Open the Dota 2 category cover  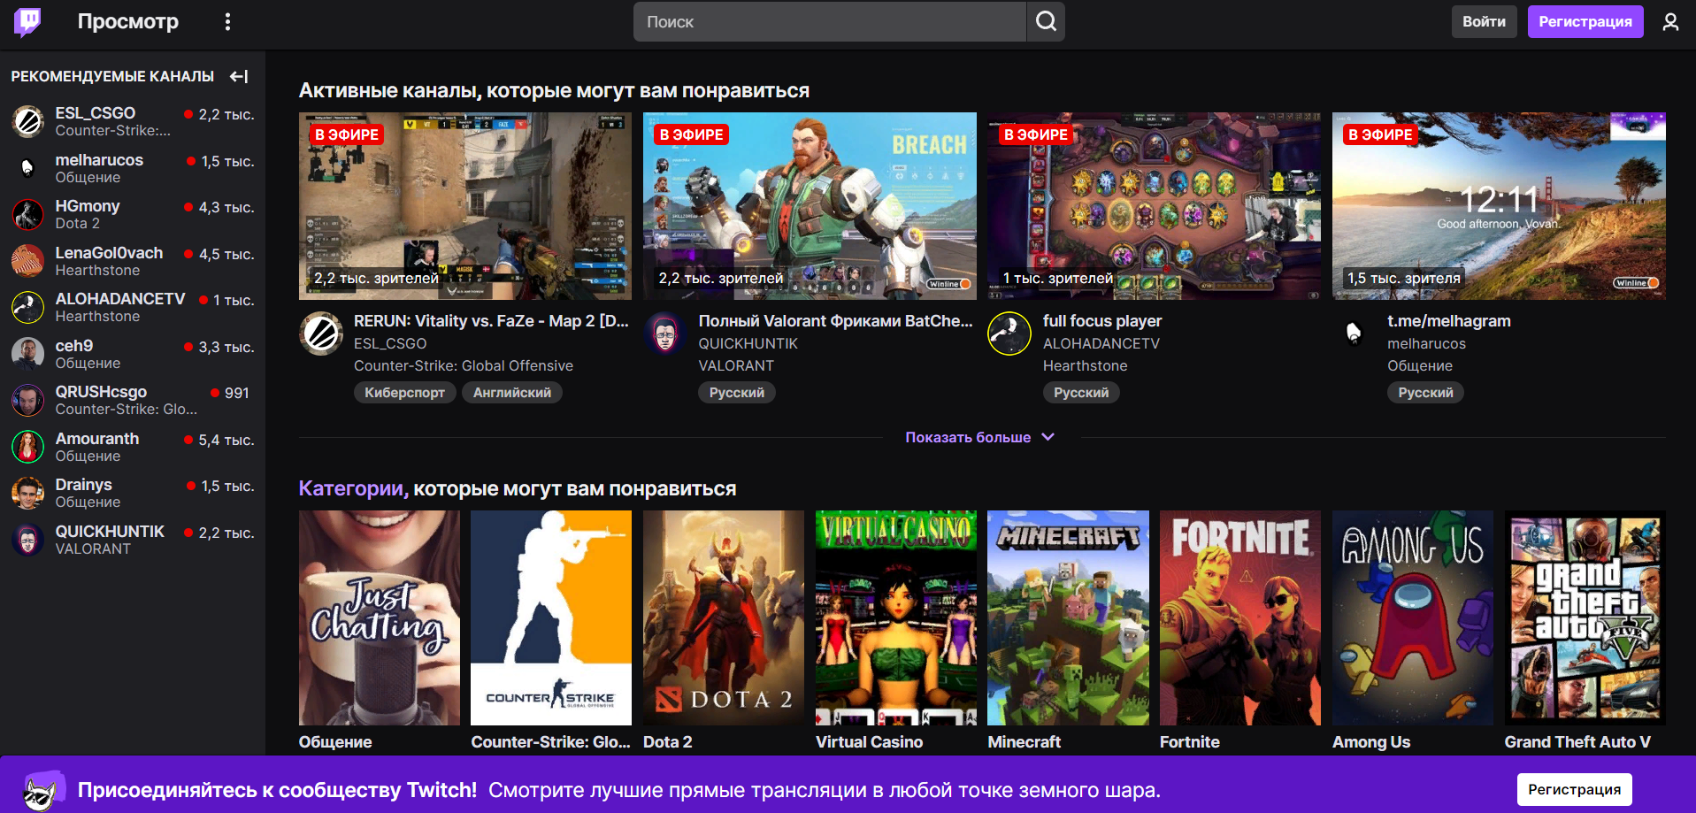(724, 617)
